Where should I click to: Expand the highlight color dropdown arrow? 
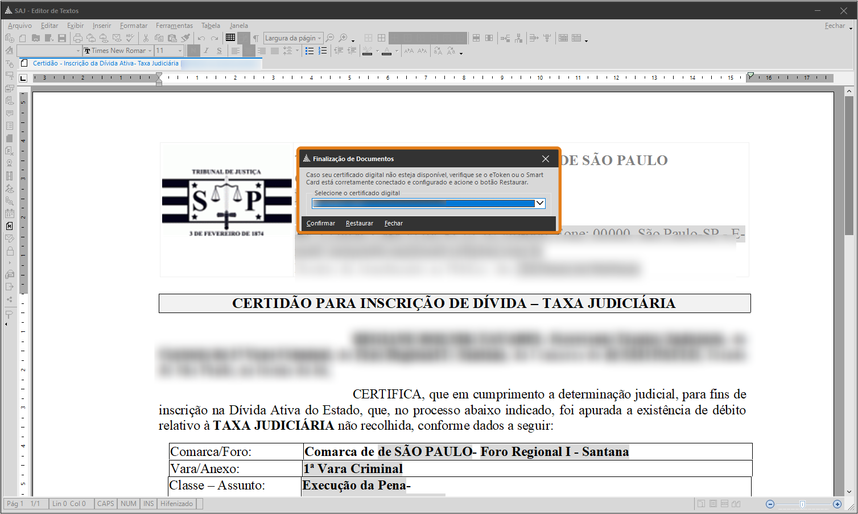pyautogui.click(x=377, y=51)
